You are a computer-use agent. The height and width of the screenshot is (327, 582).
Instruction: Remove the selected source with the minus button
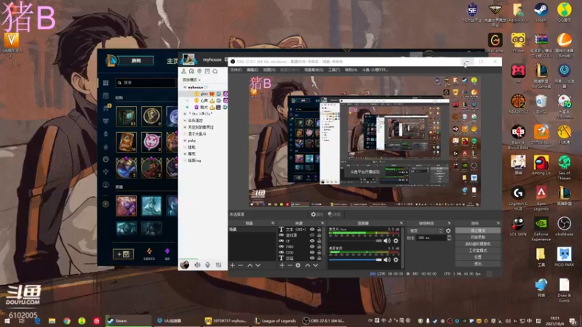(x=290, y=265)
